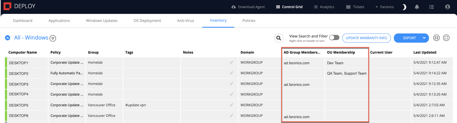
Task: Click Update Warranty Info button
Action: [367, 38]
